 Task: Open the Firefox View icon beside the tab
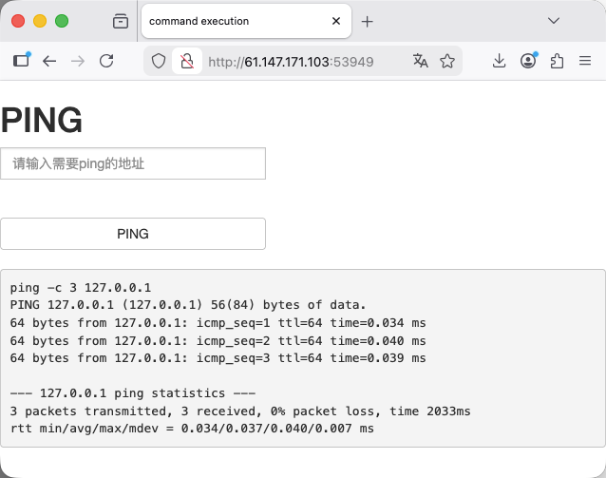tap(121, 21)
